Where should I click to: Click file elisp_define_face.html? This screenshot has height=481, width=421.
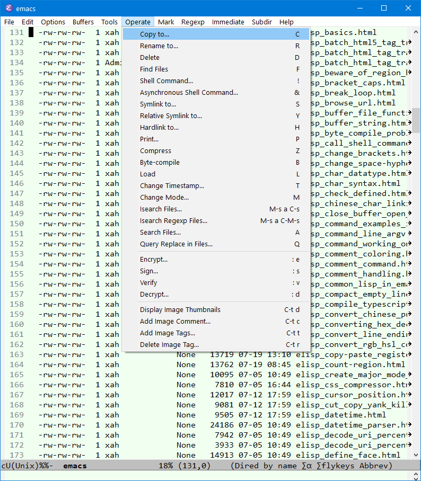pyautogui.click(x=348, y=455)
